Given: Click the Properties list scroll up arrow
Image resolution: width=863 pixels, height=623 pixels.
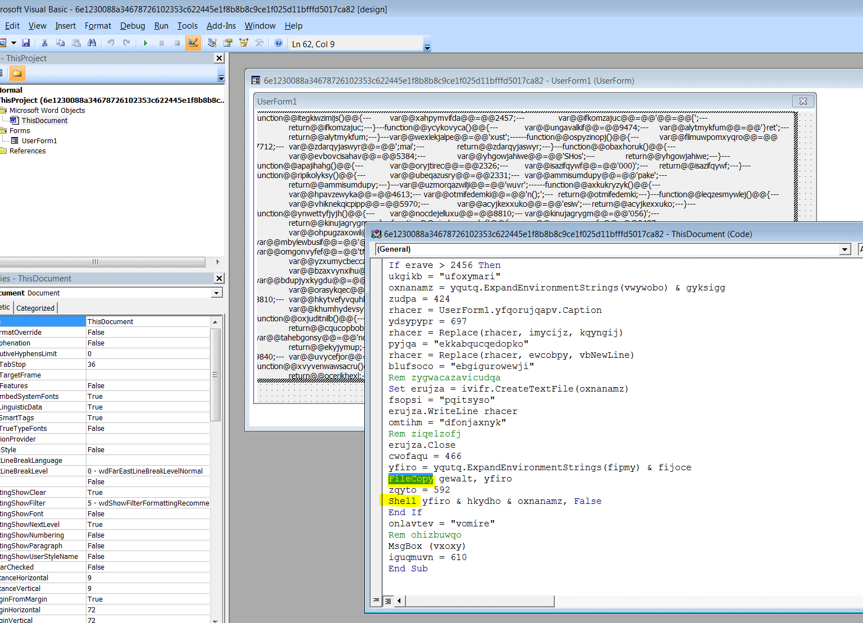Looking at the screenshot, I should (x=215, y=321).
